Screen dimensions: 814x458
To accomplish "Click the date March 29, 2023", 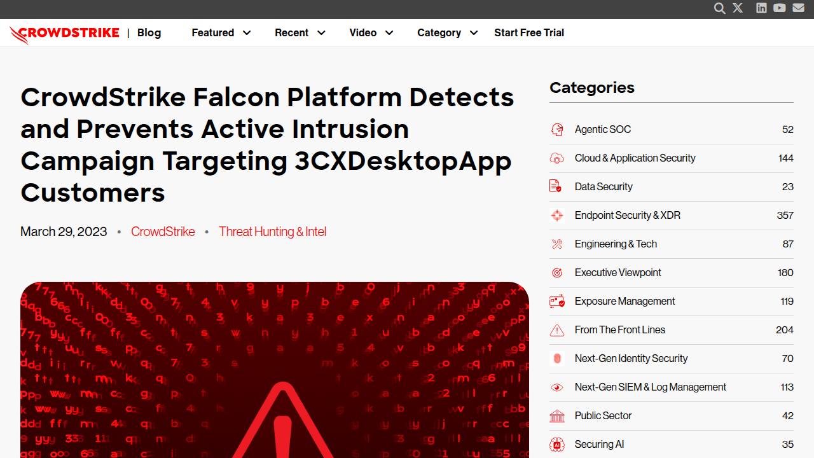I will [64, 232].
